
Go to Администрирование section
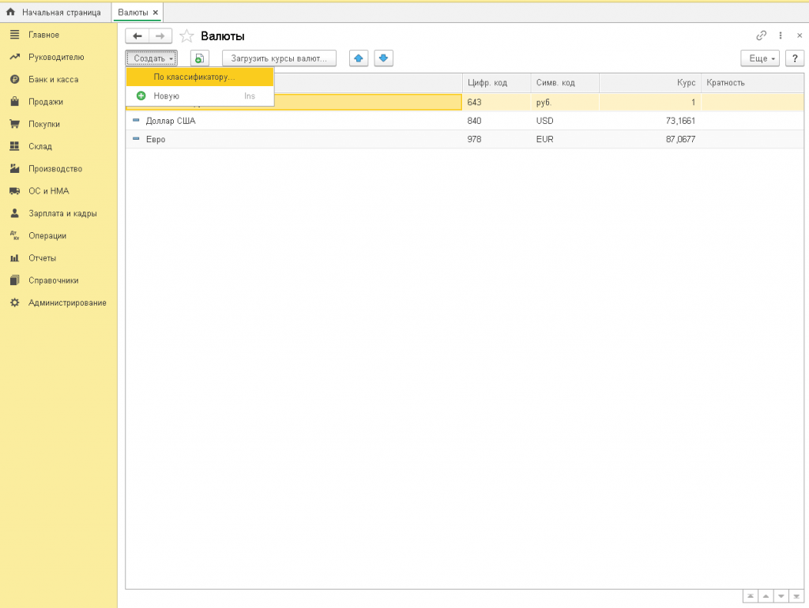(67, 302)
